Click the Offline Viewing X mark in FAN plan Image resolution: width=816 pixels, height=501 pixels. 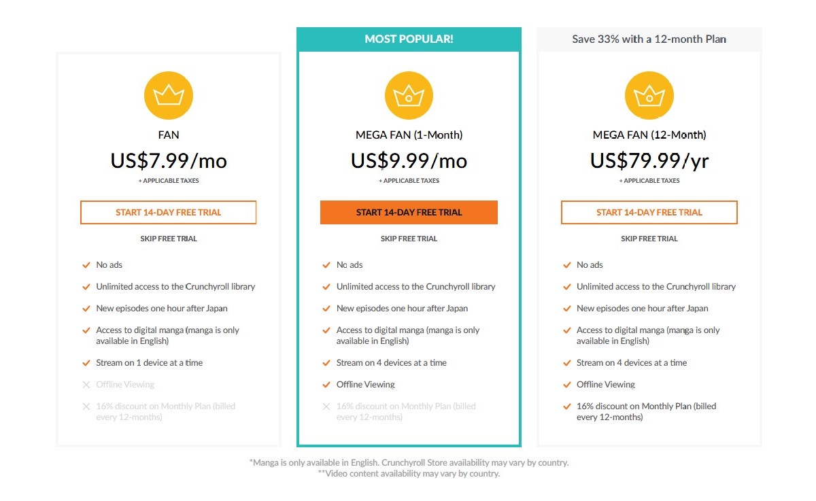point(86,385)
